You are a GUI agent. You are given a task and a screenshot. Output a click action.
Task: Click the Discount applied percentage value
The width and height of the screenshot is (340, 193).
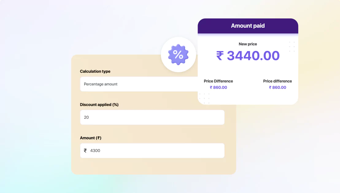87,117
